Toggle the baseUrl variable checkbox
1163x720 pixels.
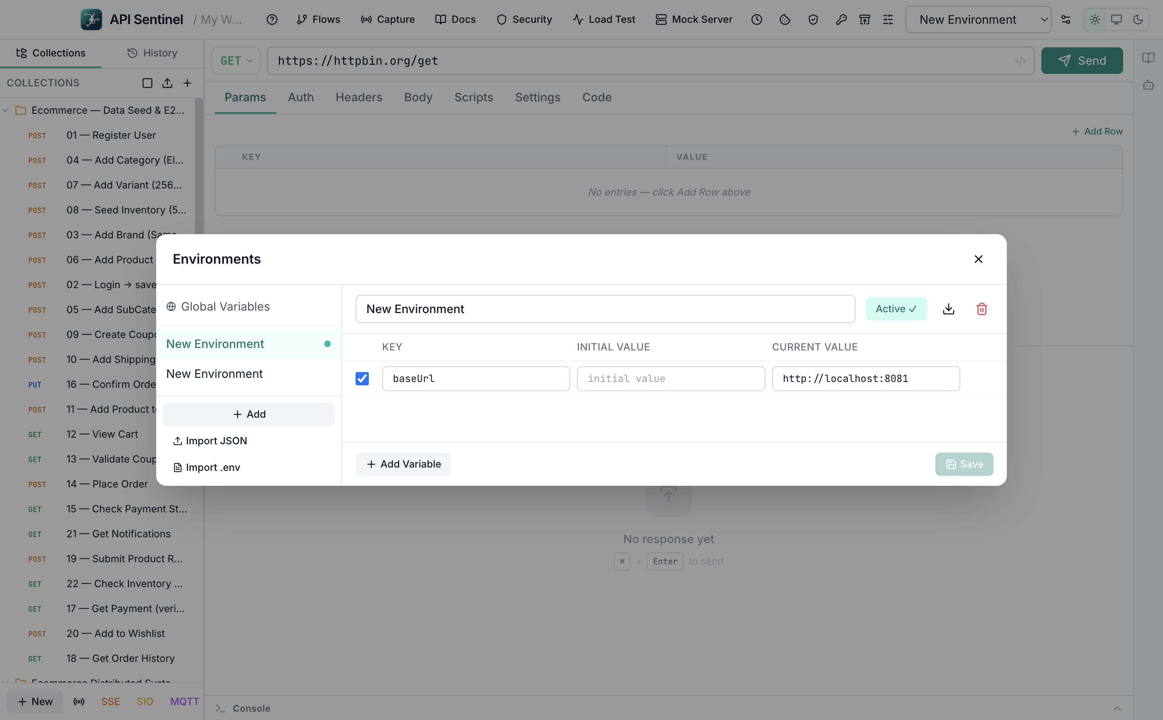[x=362, y=379]
